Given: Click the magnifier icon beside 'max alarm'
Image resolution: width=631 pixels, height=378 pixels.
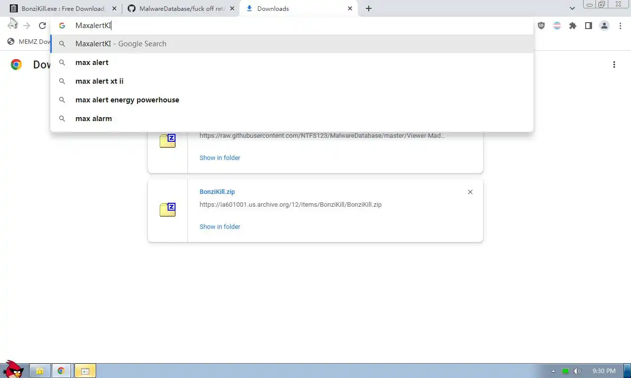Looking at the screenshot, I should (62, 119).
